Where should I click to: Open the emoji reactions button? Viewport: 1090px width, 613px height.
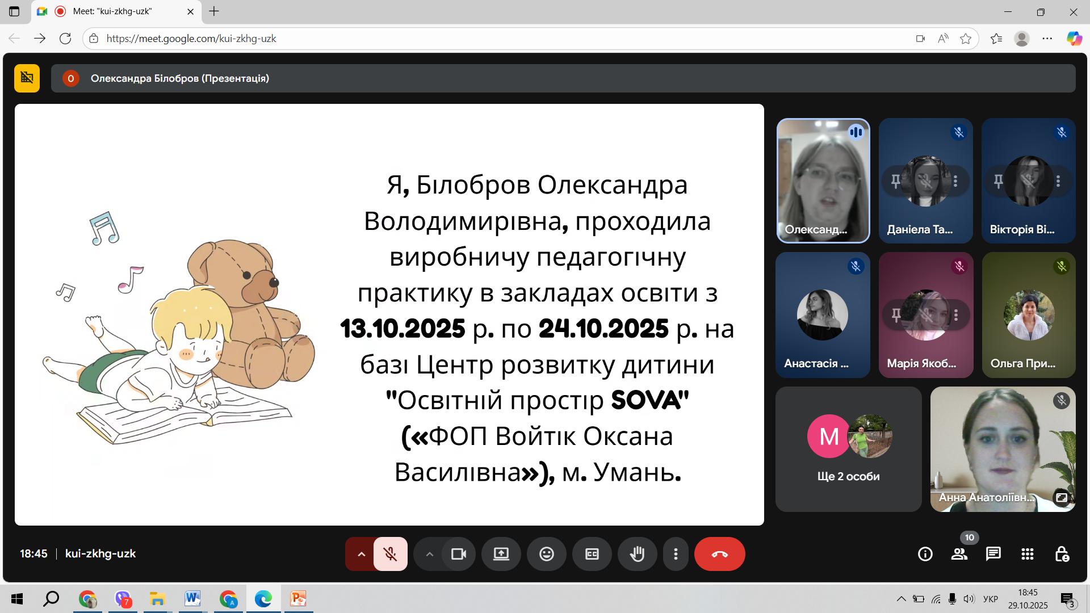click(546, 554)
